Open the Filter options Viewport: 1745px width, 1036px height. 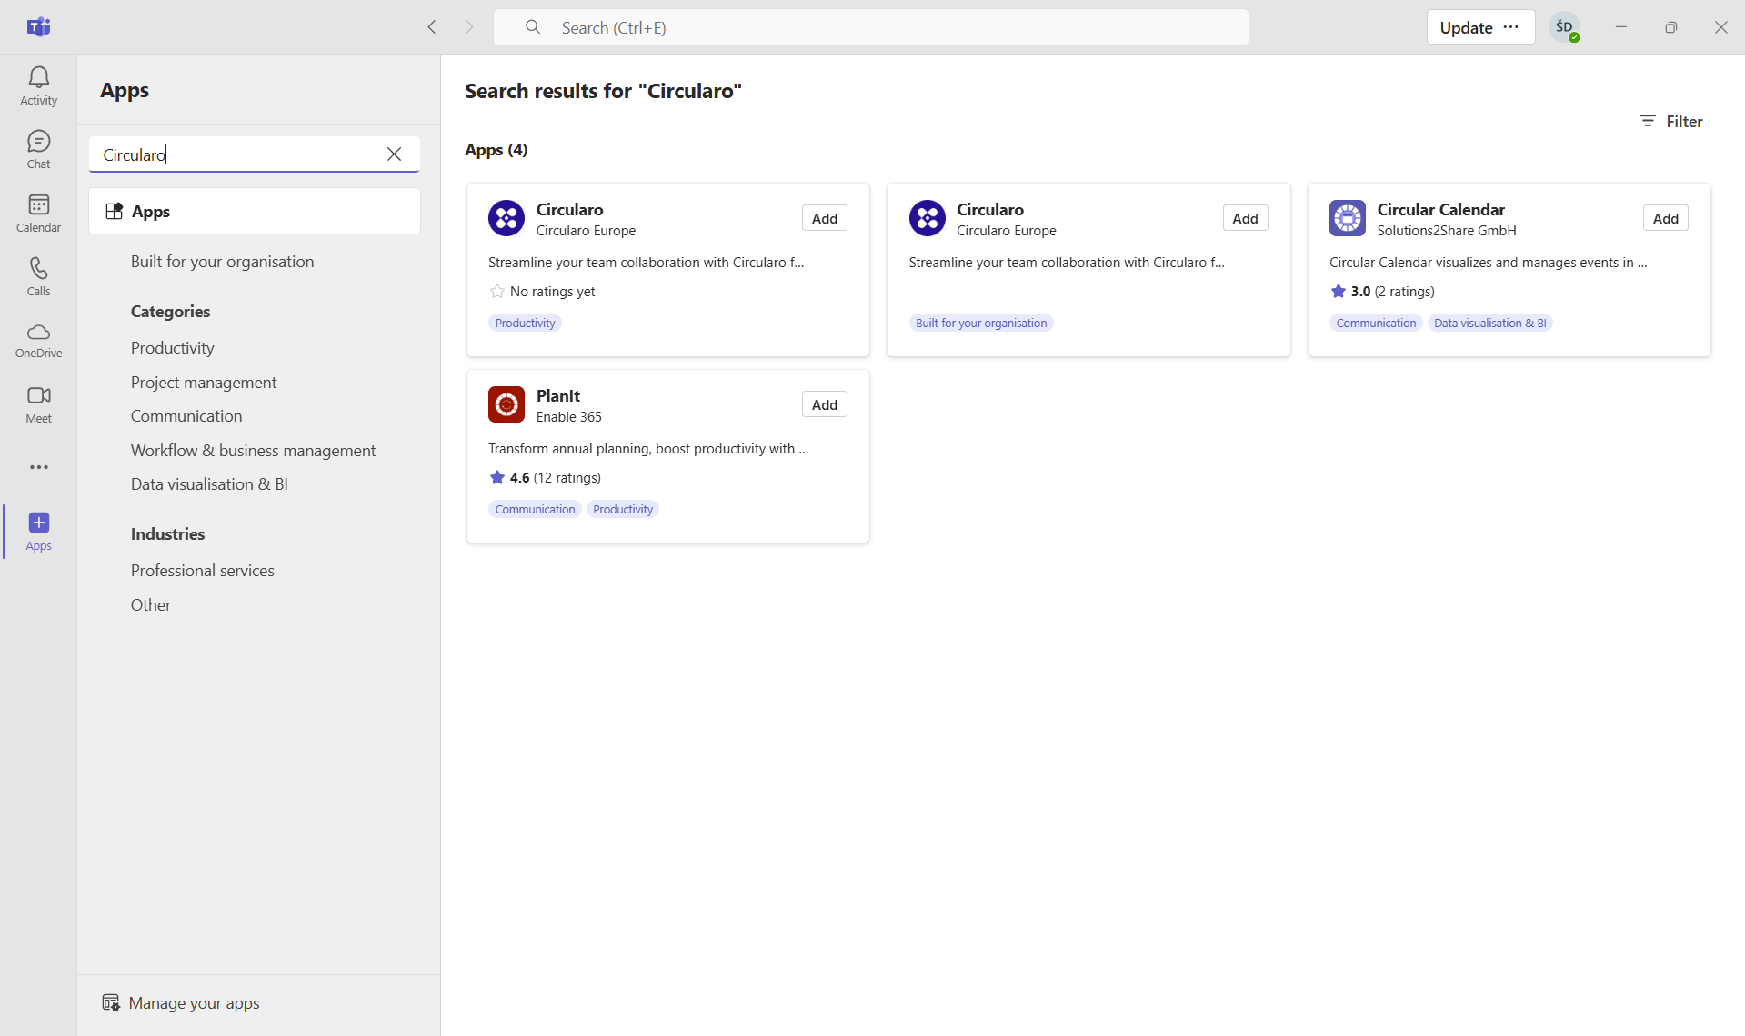[x=1671, y=121]
